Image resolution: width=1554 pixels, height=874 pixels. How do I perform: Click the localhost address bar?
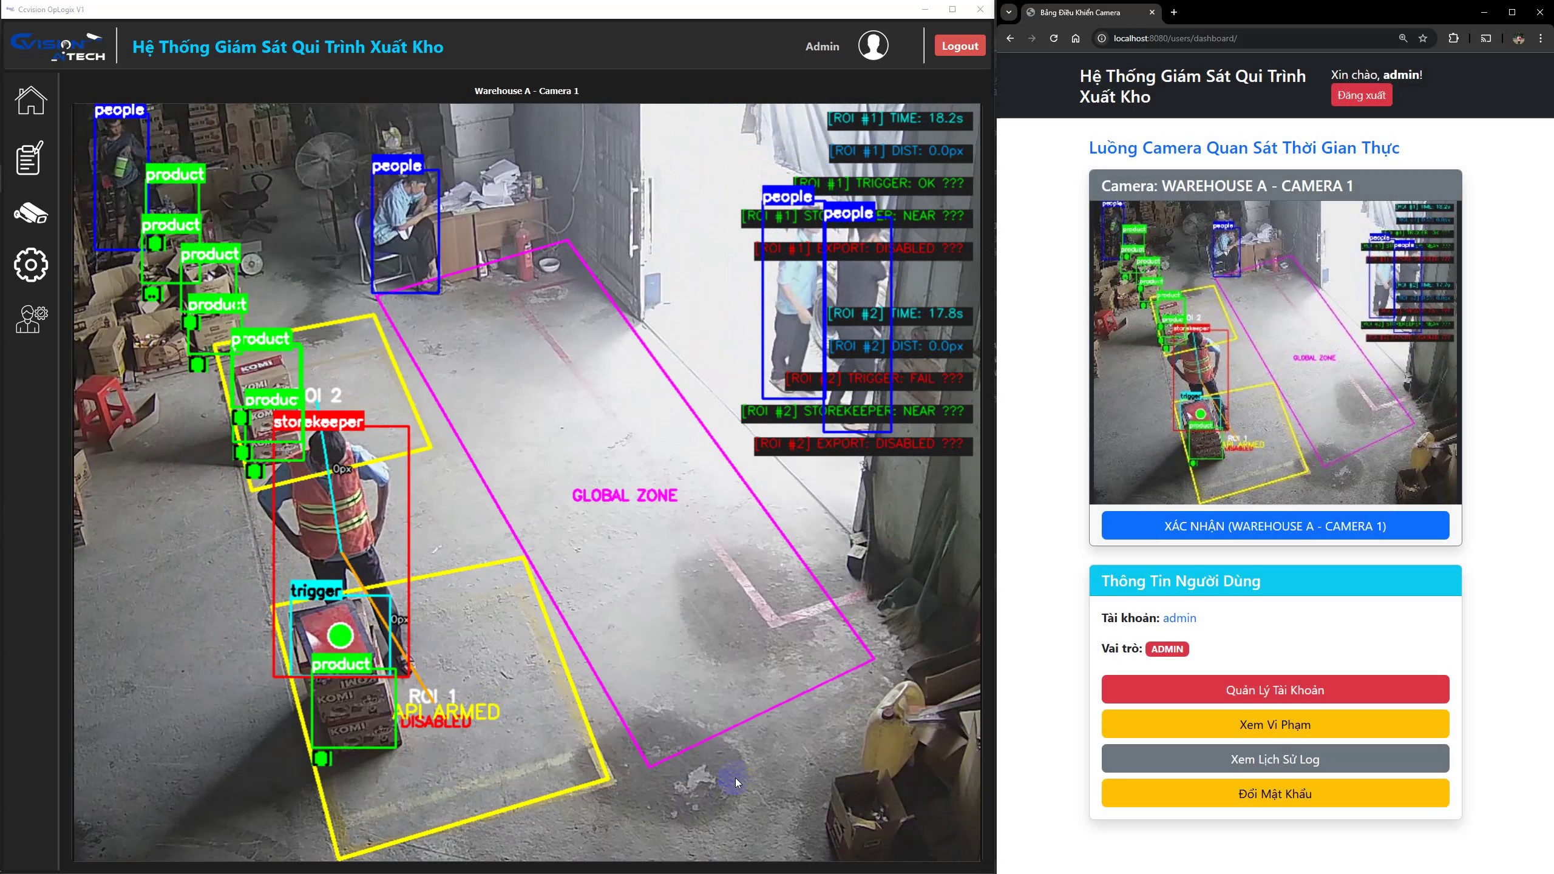[1250, 38]
